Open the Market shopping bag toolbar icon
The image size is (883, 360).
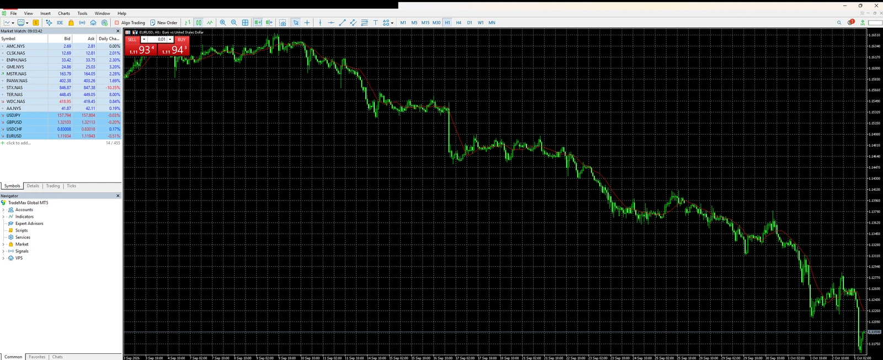(71, 23)
